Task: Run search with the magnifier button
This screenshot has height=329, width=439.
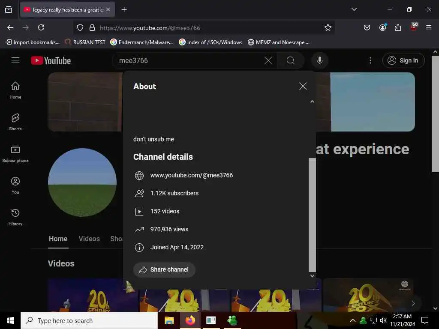Action: click(x=291, y=60)
